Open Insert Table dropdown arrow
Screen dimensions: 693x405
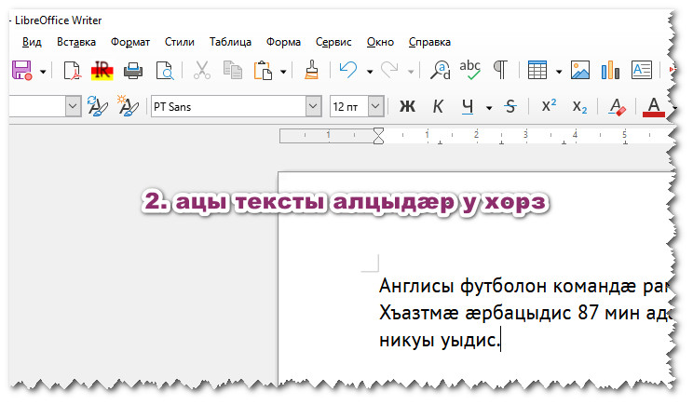(559, 71)
